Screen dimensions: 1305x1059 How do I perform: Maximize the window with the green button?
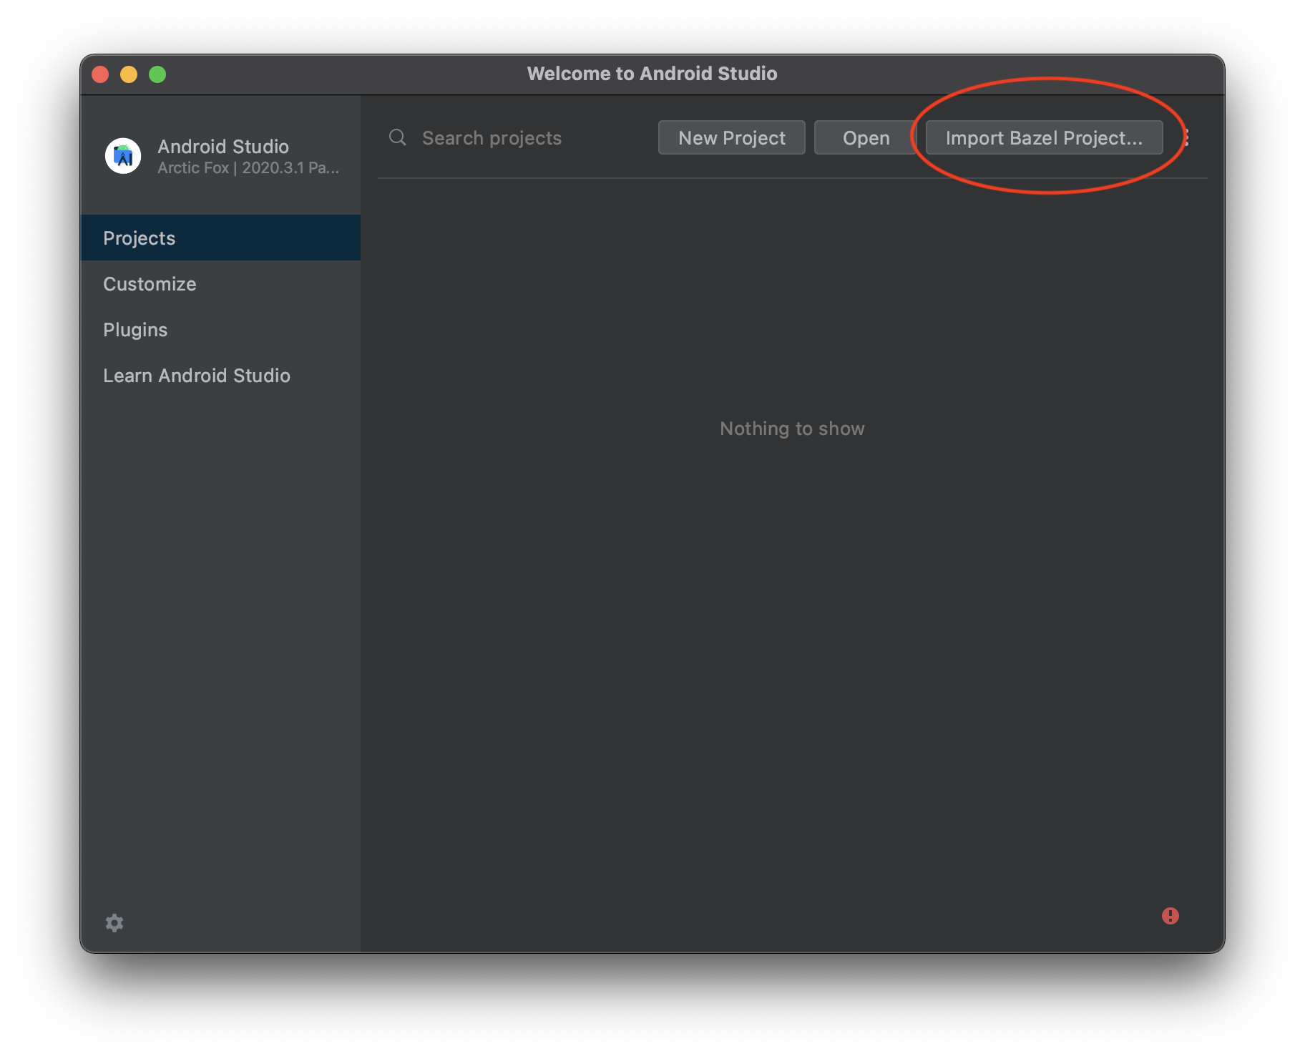tap(157, 74)
